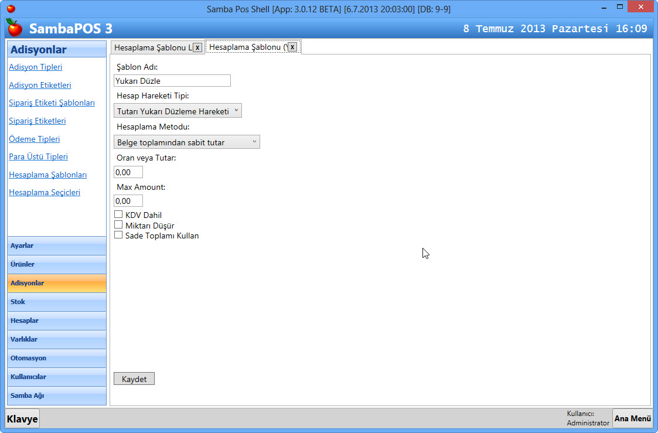The height and width of the screenshot is (433, 658).
Task: Click the Max Amount input field
Action: click(x=128, y=201)
